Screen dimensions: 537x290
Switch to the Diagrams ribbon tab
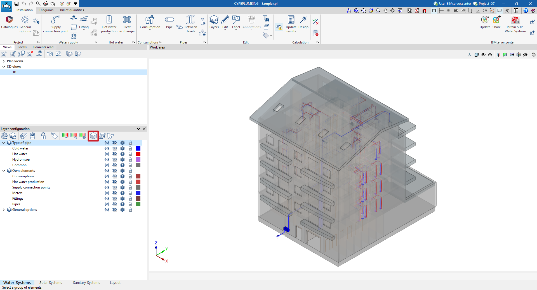(x=46, y=10)
